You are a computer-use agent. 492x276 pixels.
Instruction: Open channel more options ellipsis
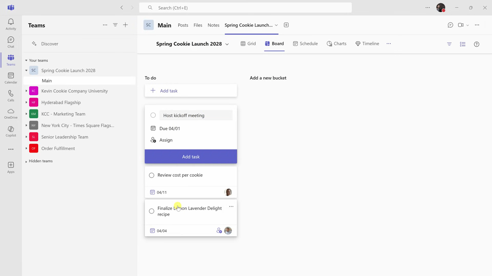point(477,25)
